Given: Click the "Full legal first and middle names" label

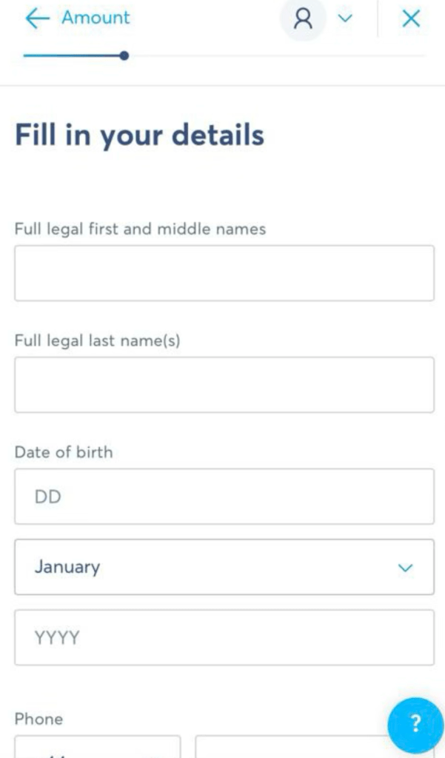Looking at the screenshot, I should (140, 229).
